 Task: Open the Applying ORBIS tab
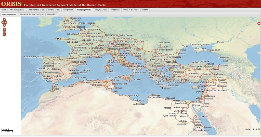pos(101,10)
